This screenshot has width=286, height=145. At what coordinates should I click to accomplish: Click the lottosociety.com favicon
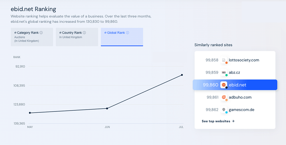click(x=224, y=60)
